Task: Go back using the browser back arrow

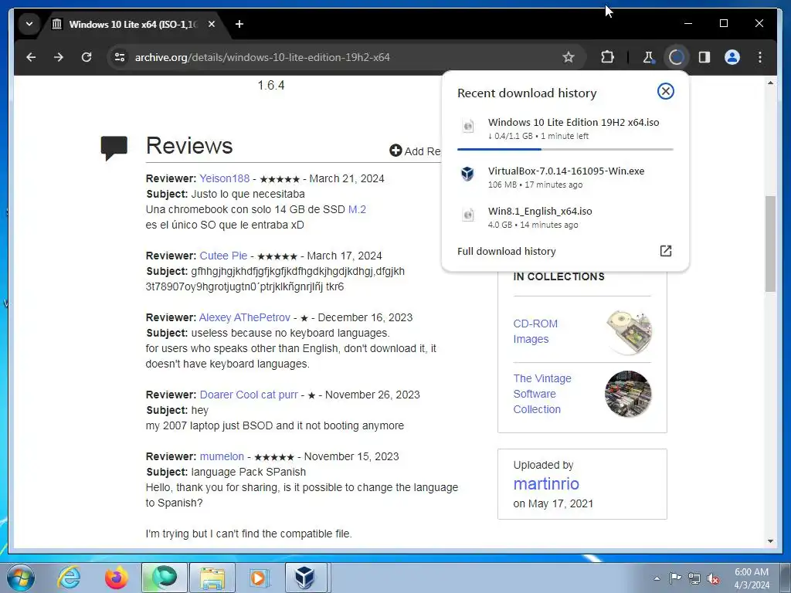Action: click(31, 57)
